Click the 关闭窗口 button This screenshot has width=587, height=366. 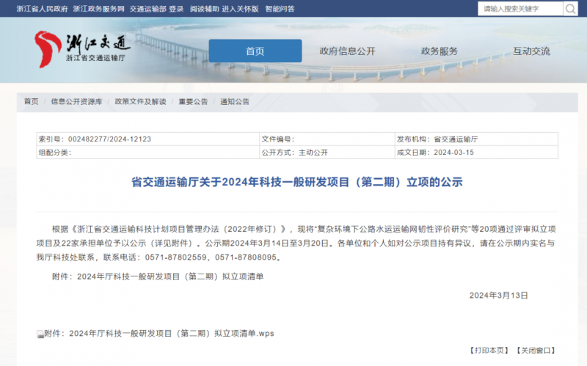point(535,351)
